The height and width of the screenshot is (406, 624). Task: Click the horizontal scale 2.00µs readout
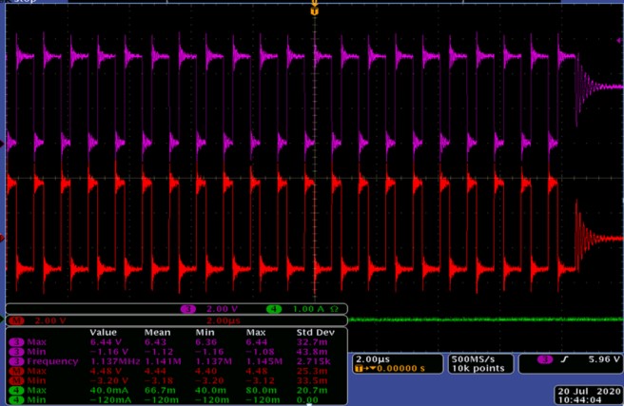[x=373, y=359]
